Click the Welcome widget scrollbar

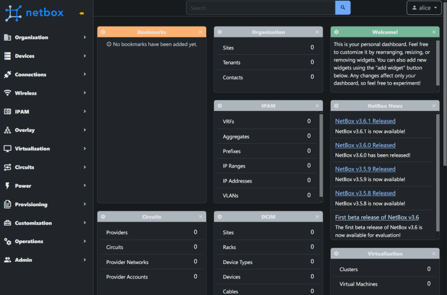(438, 63)
